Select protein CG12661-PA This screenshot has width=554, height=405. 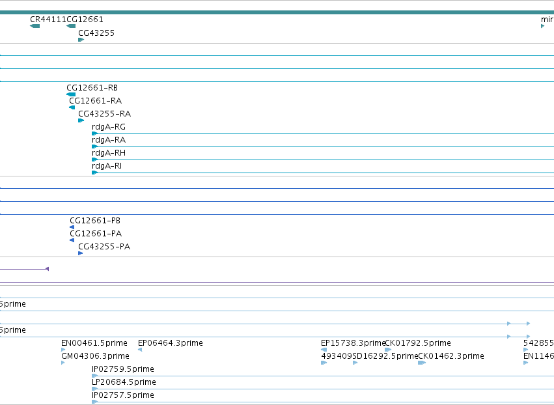[x=96, y=234]
